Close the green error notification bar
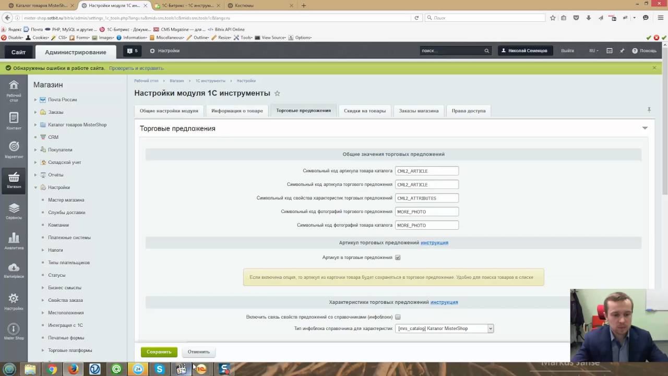 (654, 68)
